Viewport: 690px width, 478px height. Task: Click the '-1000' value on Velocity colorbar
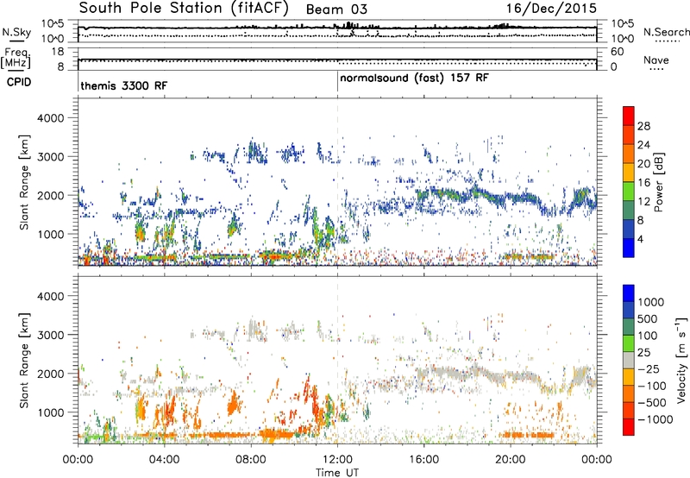tap(655, 419)
